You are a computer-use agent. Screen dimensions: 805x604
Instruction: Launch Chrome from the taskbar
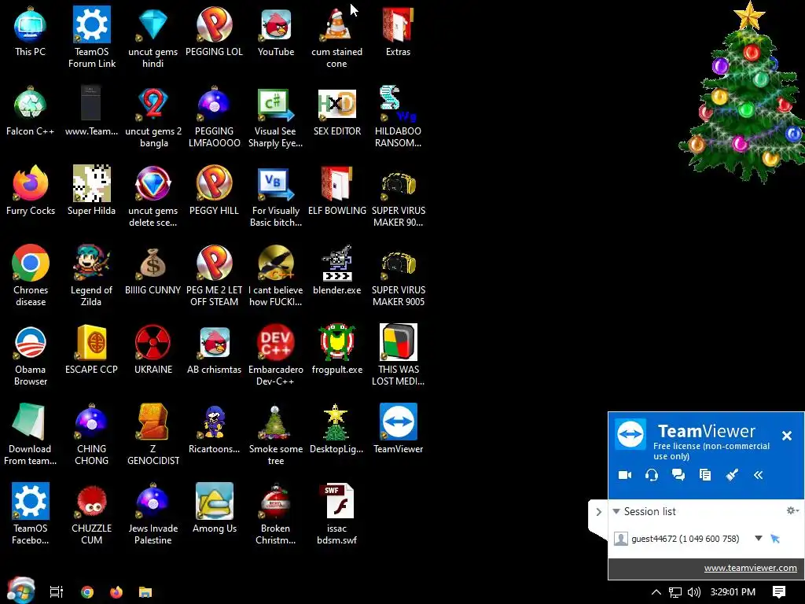[x=87, y=592]
